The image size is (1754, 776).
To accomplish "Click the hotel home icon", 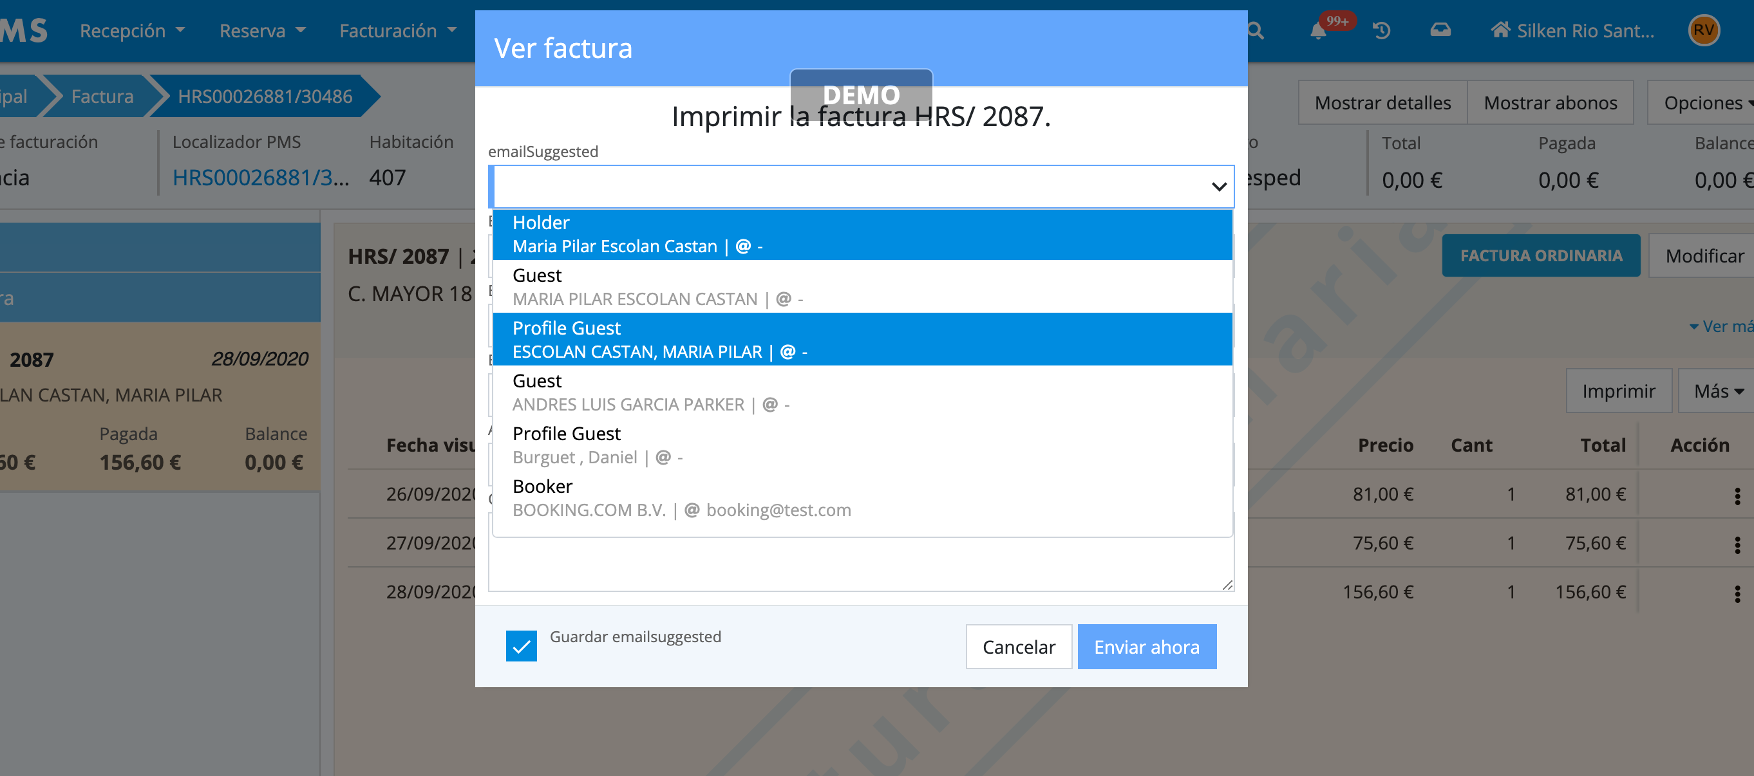I will pyautogui.click(x=1500, y=30).
